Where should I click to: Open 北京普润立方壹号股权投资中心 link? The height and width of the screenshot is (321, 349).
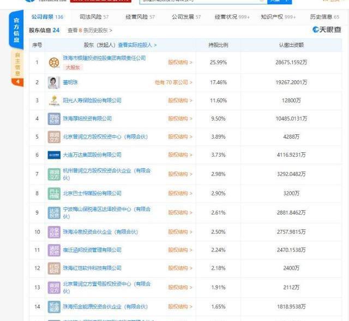[107, 287]
